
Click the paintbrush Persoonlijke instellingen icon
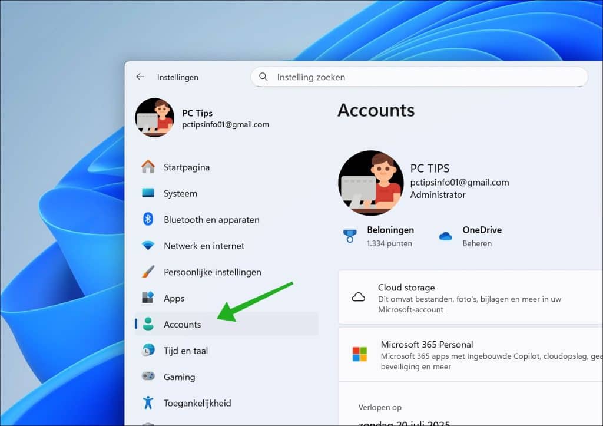(148, 272)
